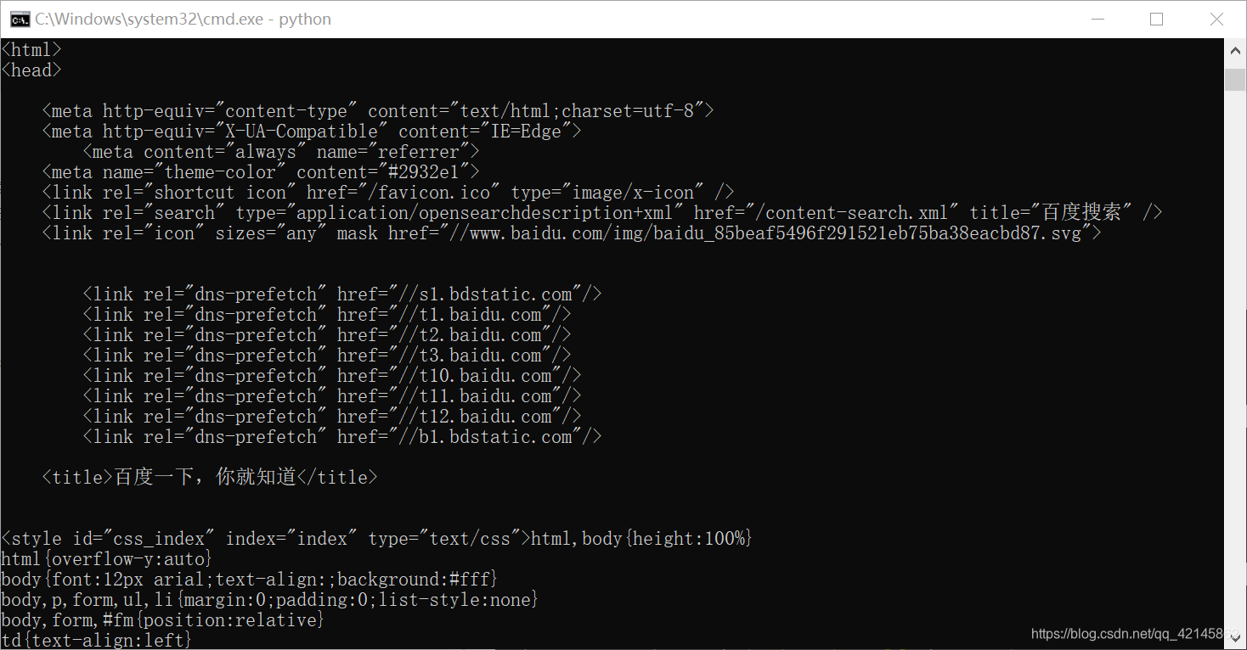
Task: Click the theme-color #2932e1 meta line
Action: [261, 172]
